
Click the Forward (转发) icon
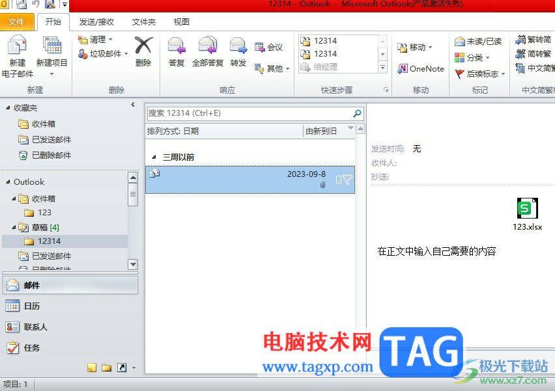(238, 46)
